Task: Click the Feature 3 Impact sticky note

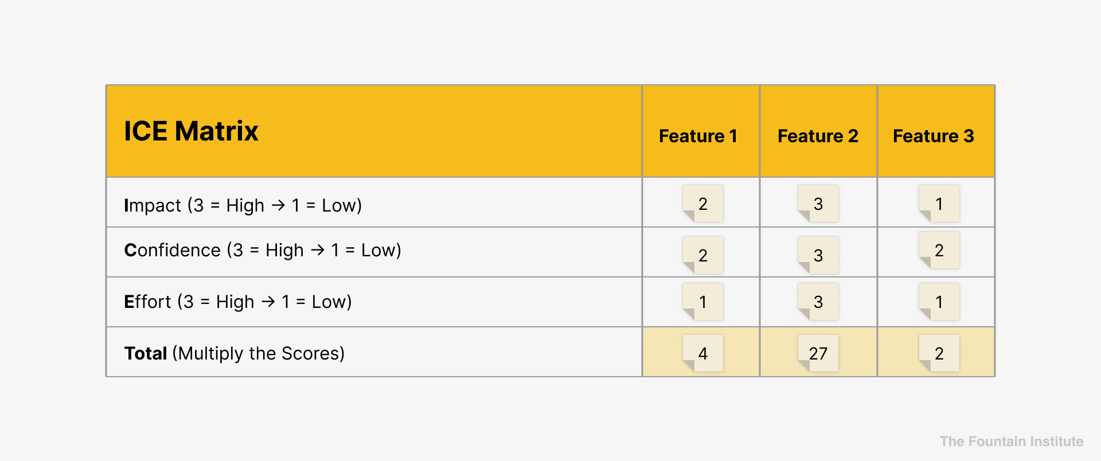Action: pyautogui.click(x=939, y=204)
